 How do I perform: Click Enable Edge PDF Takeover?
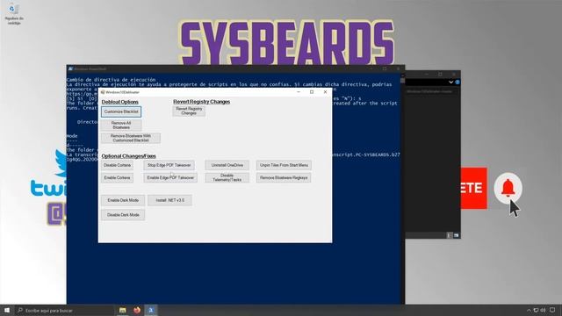pos(170,177)
